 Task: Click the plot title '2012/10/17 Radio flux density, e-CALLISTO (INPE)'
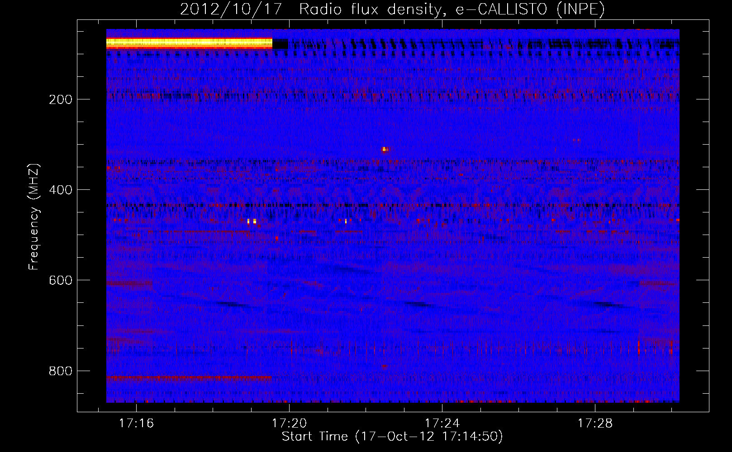(392, 9)
